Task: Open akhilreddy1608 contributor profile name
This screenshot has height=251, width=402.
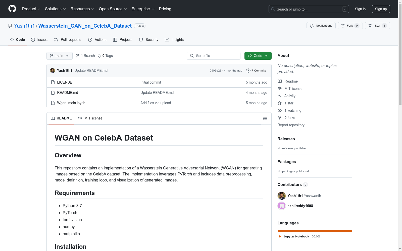Action: click(300, 206)
